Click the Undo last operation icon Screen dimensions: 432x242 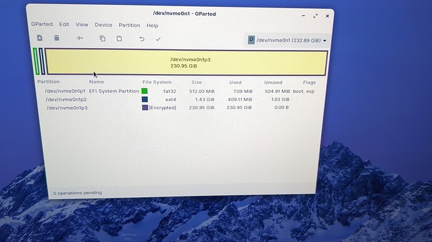tap(141, 39)
